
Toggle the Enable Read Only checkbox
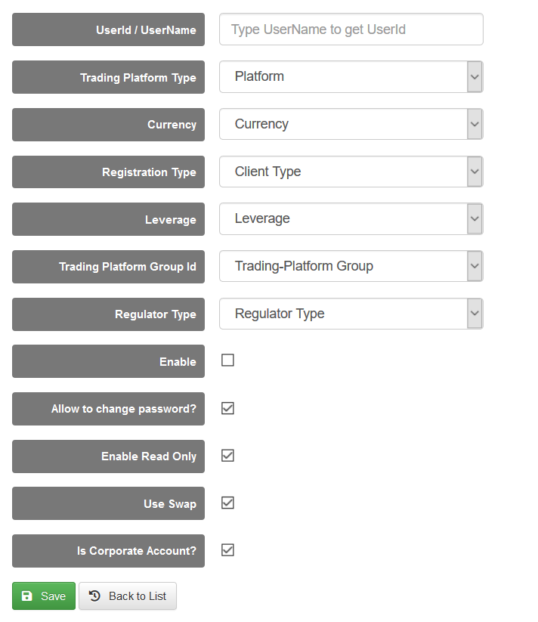[x=227, y=456]
